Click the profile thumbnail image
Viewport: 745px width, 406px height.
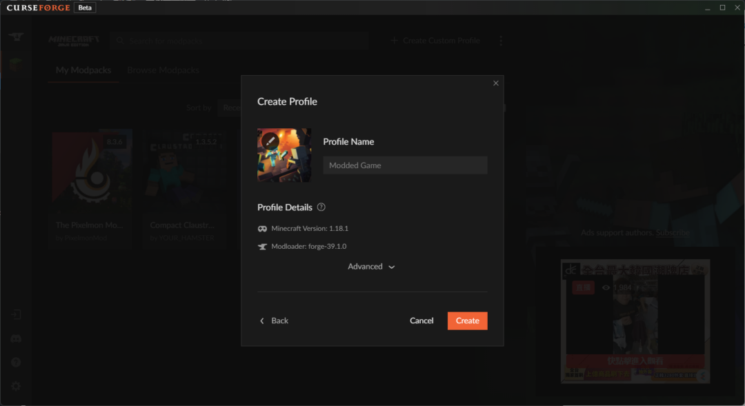[284, 155]
